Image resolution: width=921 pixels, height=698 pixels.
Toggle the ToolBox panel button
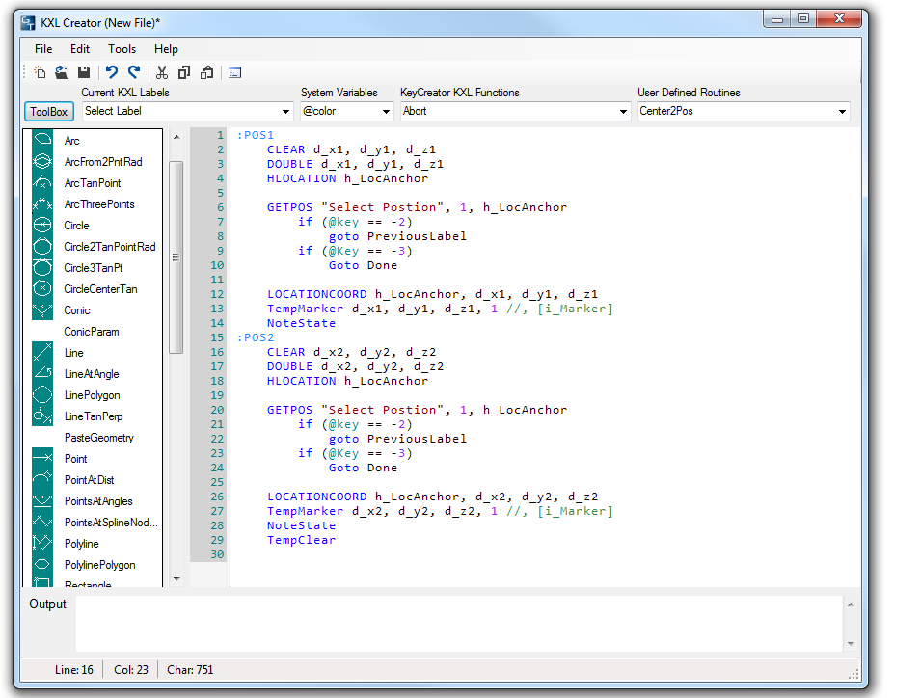[48, 112]
